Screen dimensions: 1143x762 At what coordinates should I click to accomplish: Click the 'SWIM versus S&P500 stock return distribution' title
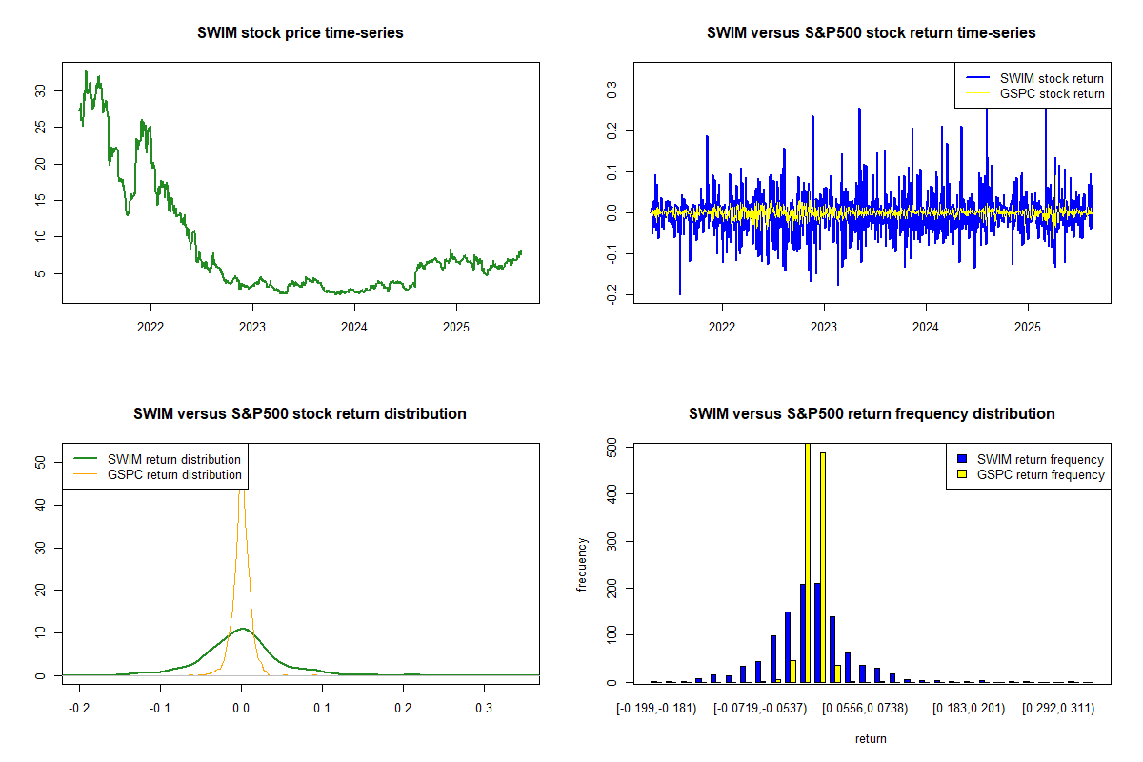(300, 413)
